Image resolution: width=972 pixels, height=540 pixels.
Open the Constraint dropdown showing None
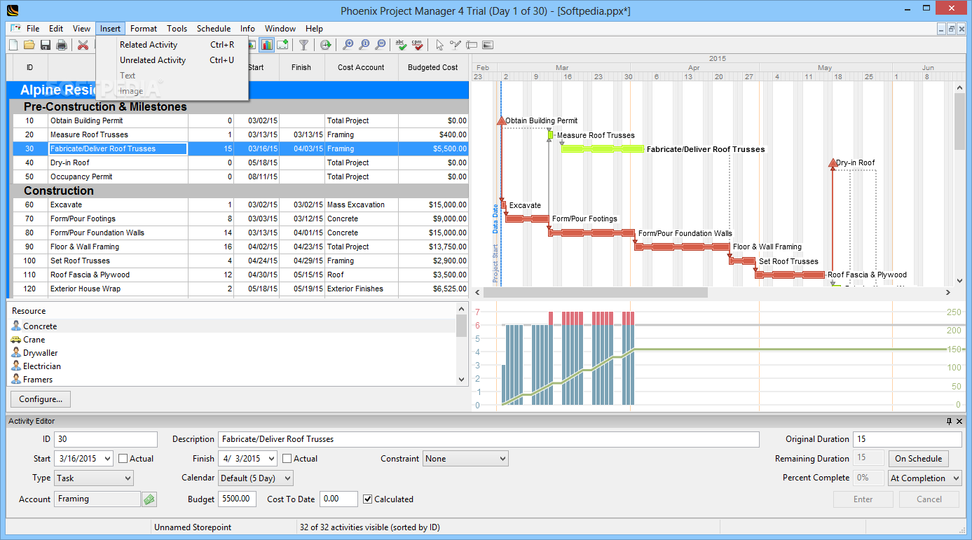[x=465, y=459]
